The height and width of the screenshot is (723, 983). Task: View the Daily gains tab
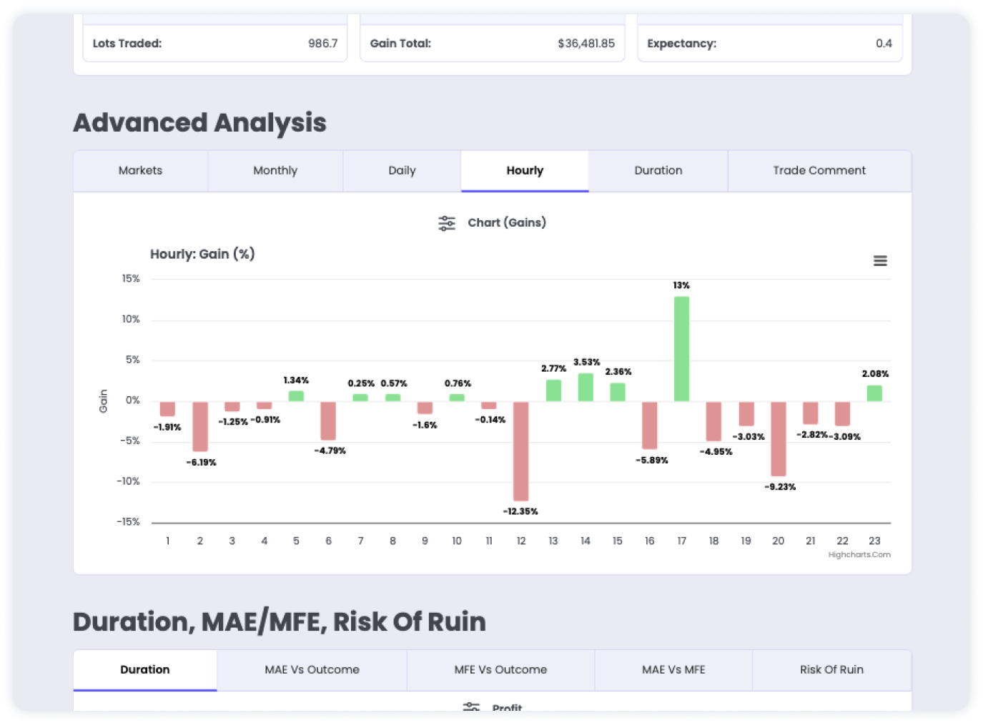(x=402, y=170)
